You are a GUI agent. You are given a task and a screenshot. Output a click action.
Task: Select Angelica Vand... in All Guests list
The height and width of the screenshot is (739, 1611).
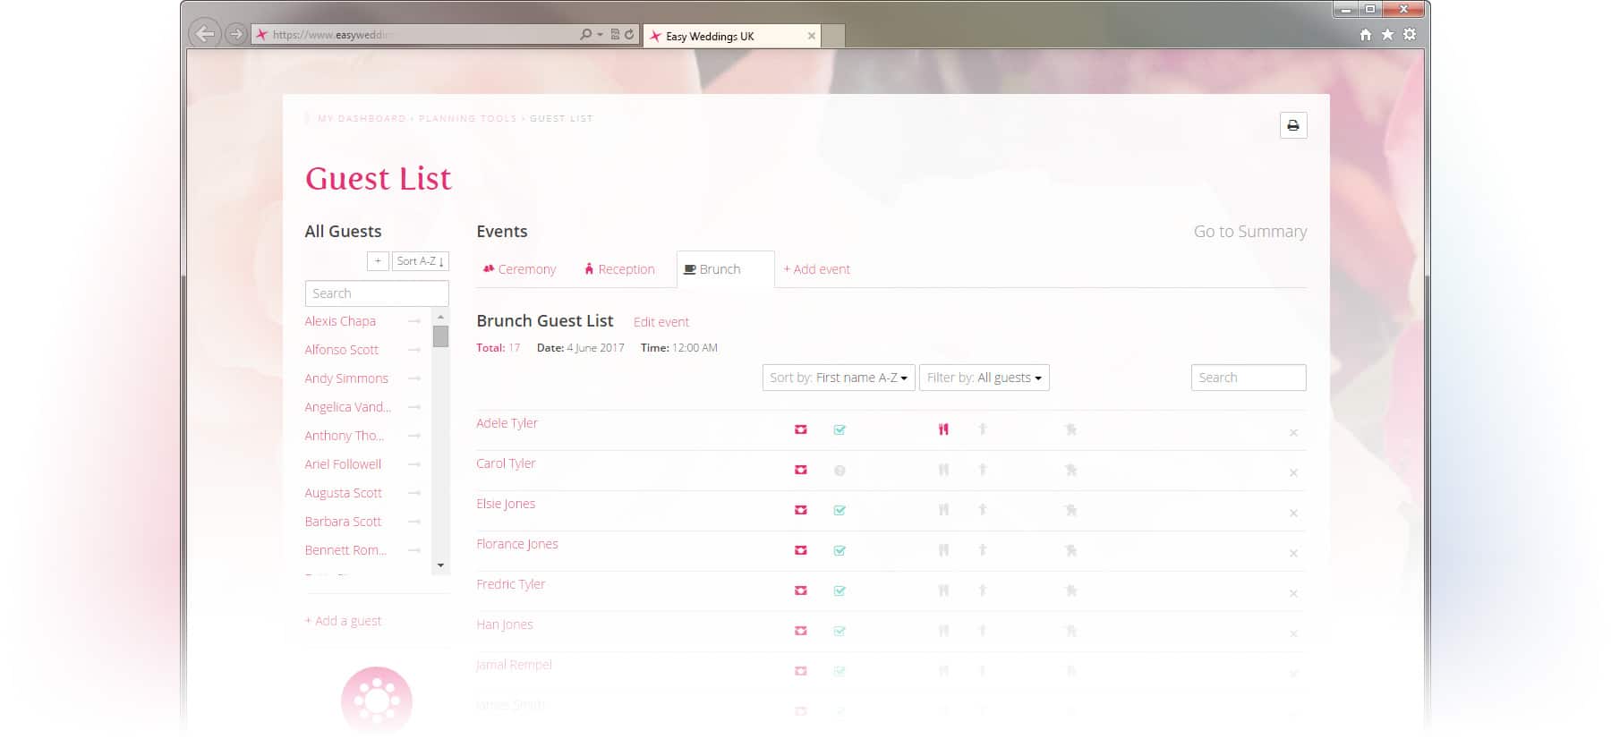click(x=347, y=407)
